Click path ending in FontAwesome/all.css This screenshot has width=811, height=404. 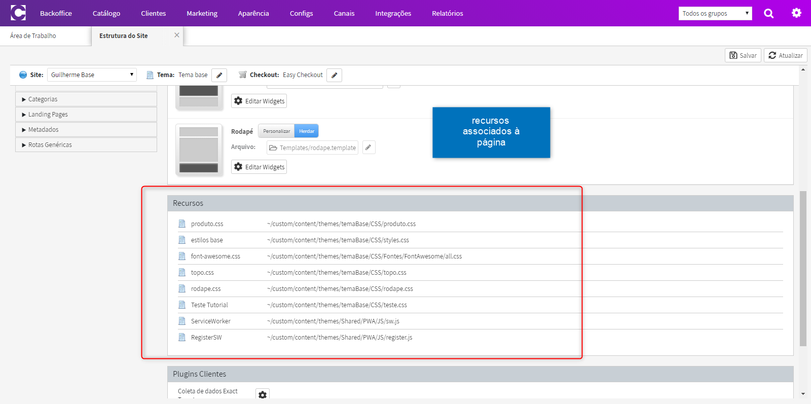click(364, 256)
